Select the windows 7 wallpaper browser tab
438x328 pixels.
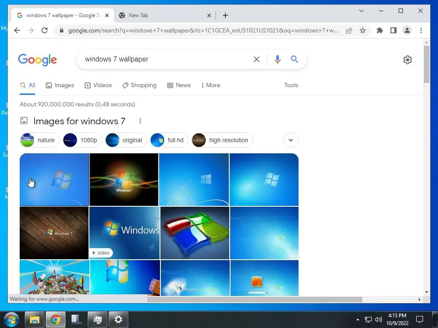62,15
